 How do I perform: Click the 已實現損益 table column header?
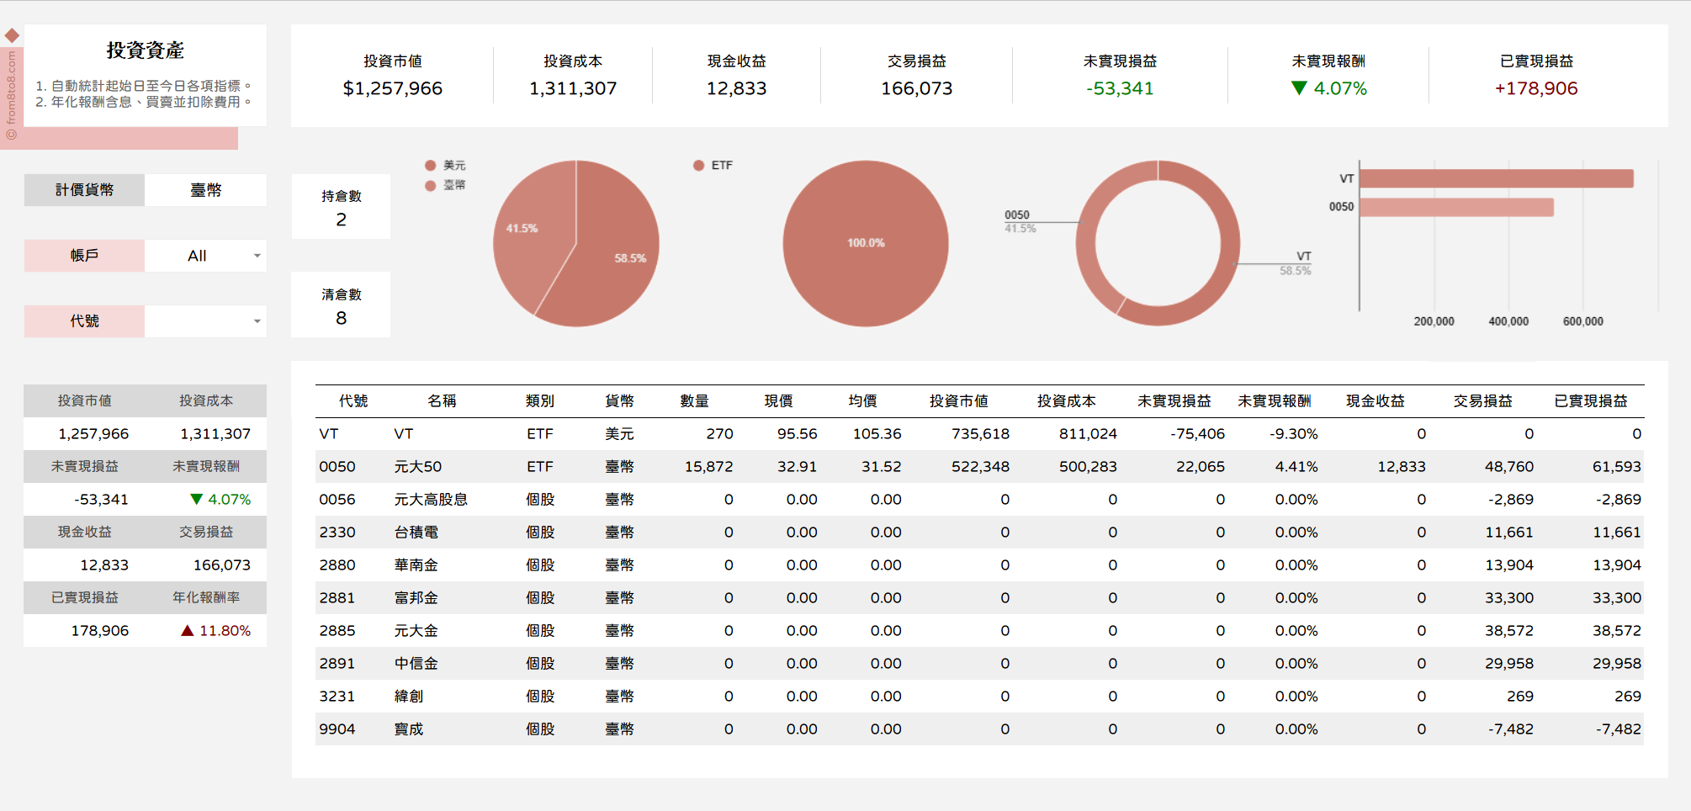tap(1590, 401)
